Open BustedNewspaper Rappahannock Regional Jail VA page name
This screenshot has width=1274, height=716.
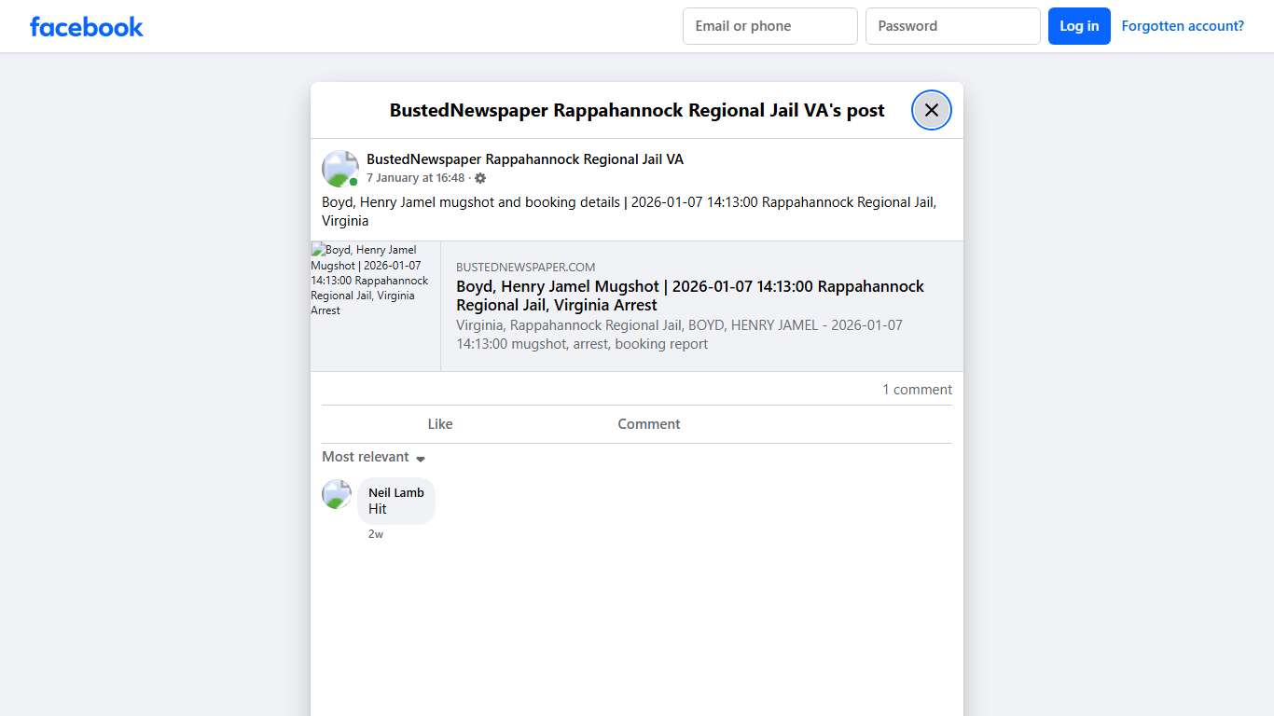coord(524,159)
